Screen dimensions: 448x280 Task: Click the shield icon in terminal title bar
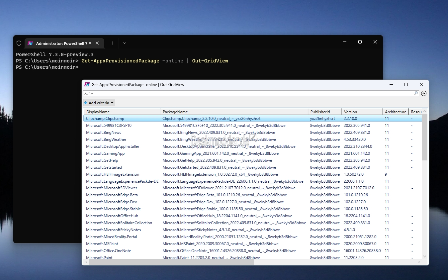click(x=19, y=43)
